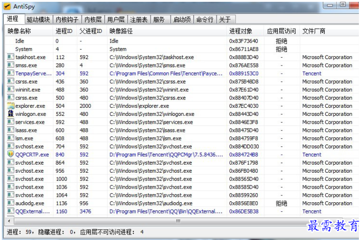Sort by 进程ID column header
The width and height of the screenshot is (363, 240).
coord(65,31)
